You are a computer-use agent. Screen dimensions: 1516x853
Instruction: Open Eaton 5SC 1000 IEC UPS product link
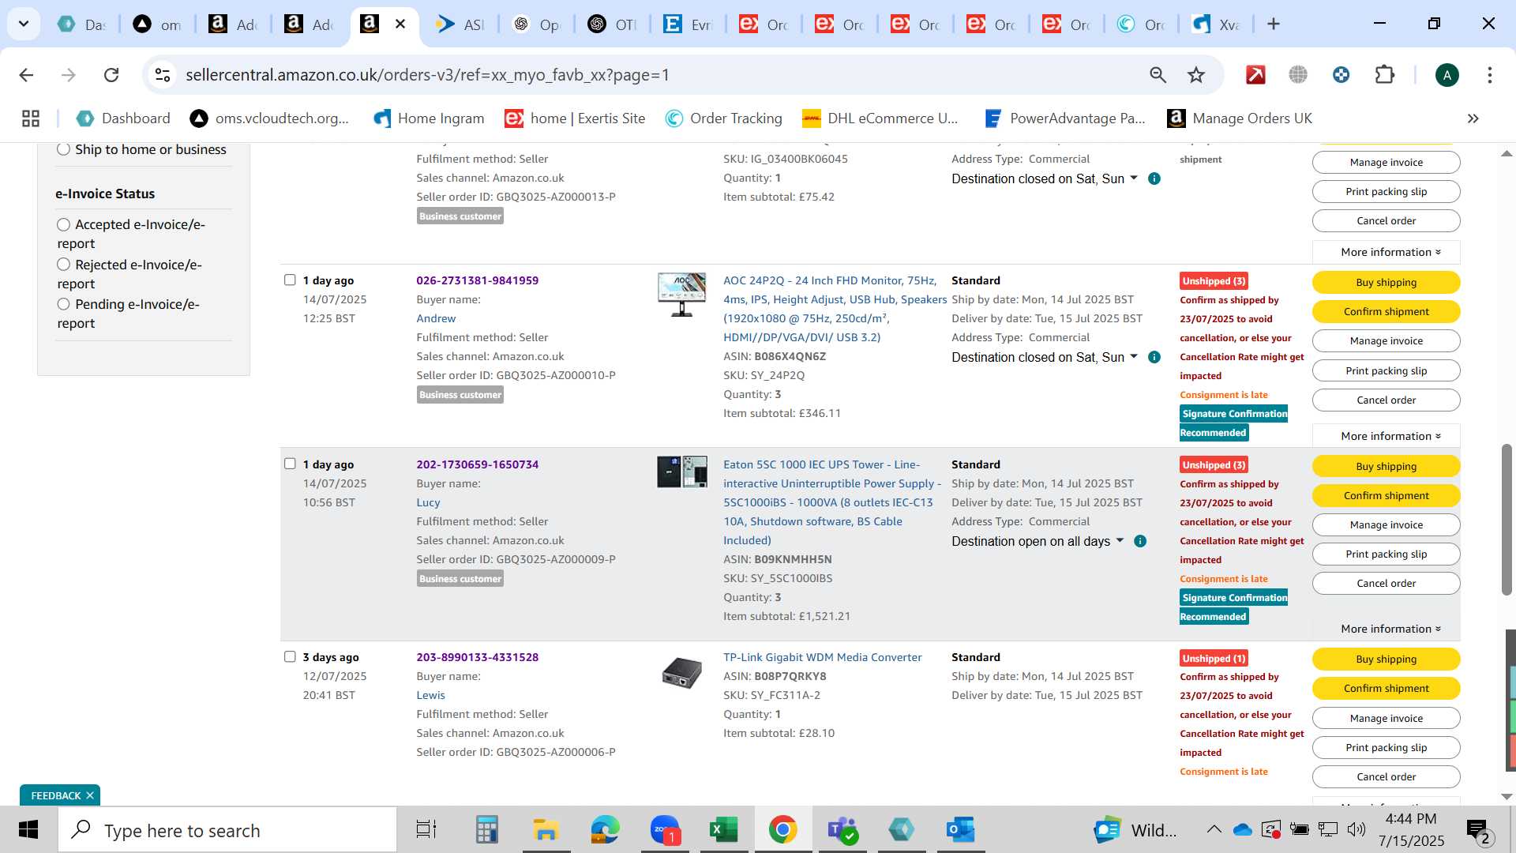pyautogui.click(x=832, y=502)
